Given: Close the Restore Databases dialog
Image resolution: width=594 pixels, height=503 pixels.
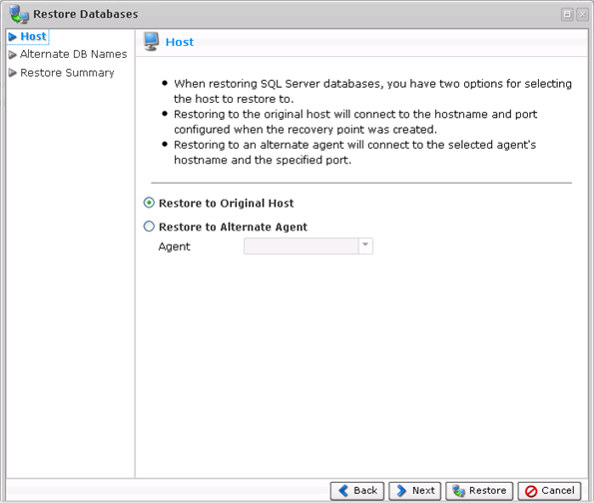Looking at the screenshot, I should (x=582, y=14).
